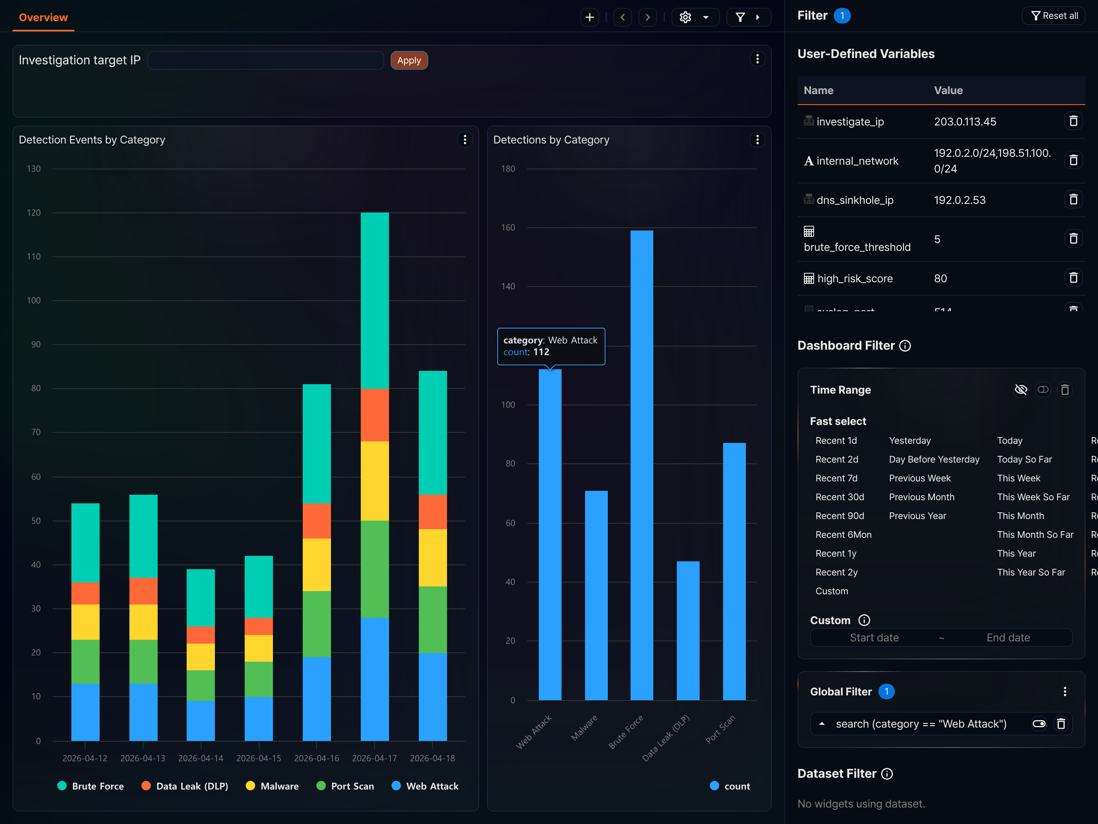Click the add widget plus icon
Image resolution: width=1098 pixels, height=824 pixels.
(589, 17)
